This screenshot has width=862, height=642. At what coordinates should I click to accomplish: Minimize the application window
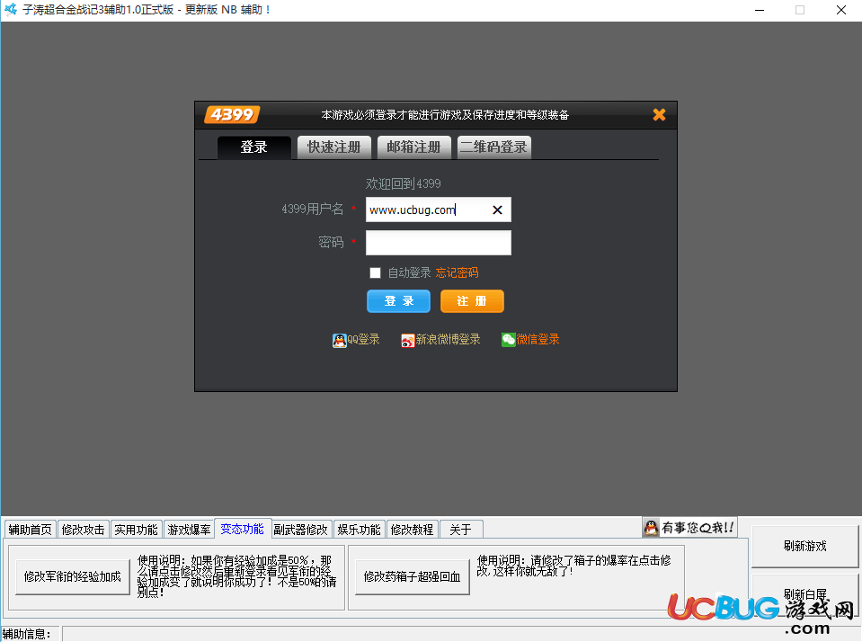tap(760, 10)
